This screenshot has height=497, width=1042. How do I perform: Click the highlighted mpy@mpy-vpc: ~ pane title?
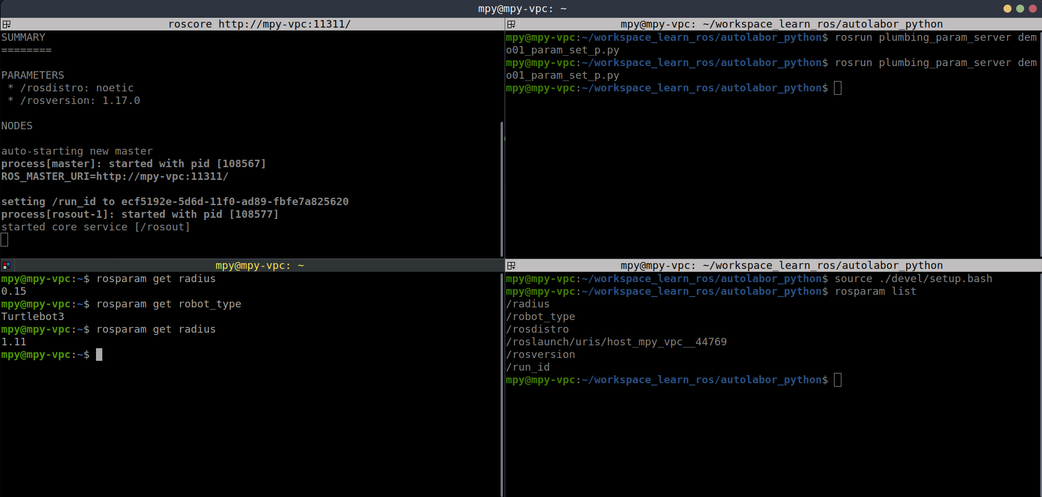pyautogui.click(x=259, y=265)
